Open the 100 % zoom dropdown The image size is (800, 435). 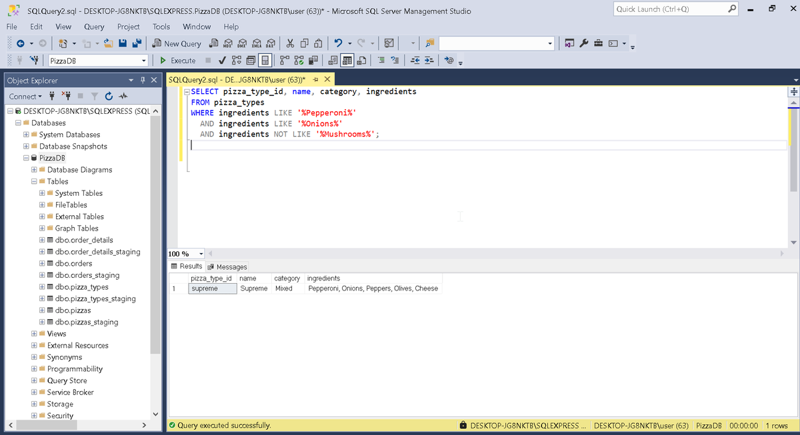tap(201, 254)
